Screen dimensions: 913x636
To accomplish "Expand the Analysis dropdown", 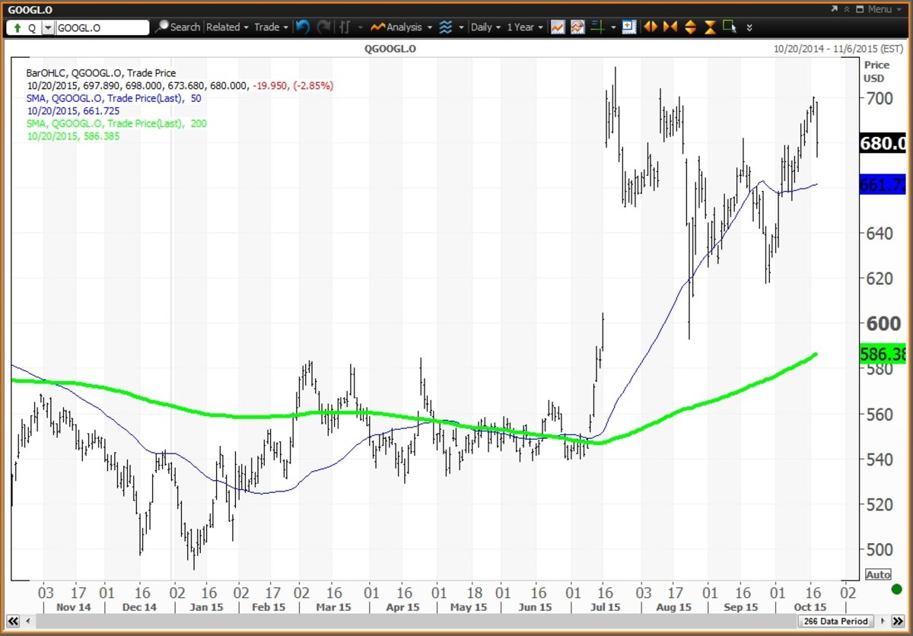I will point(402,27).
